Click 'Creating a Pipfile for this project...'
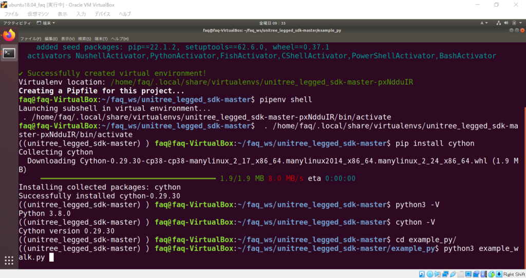This screenshot has height=278, width=526. [101, 91]
